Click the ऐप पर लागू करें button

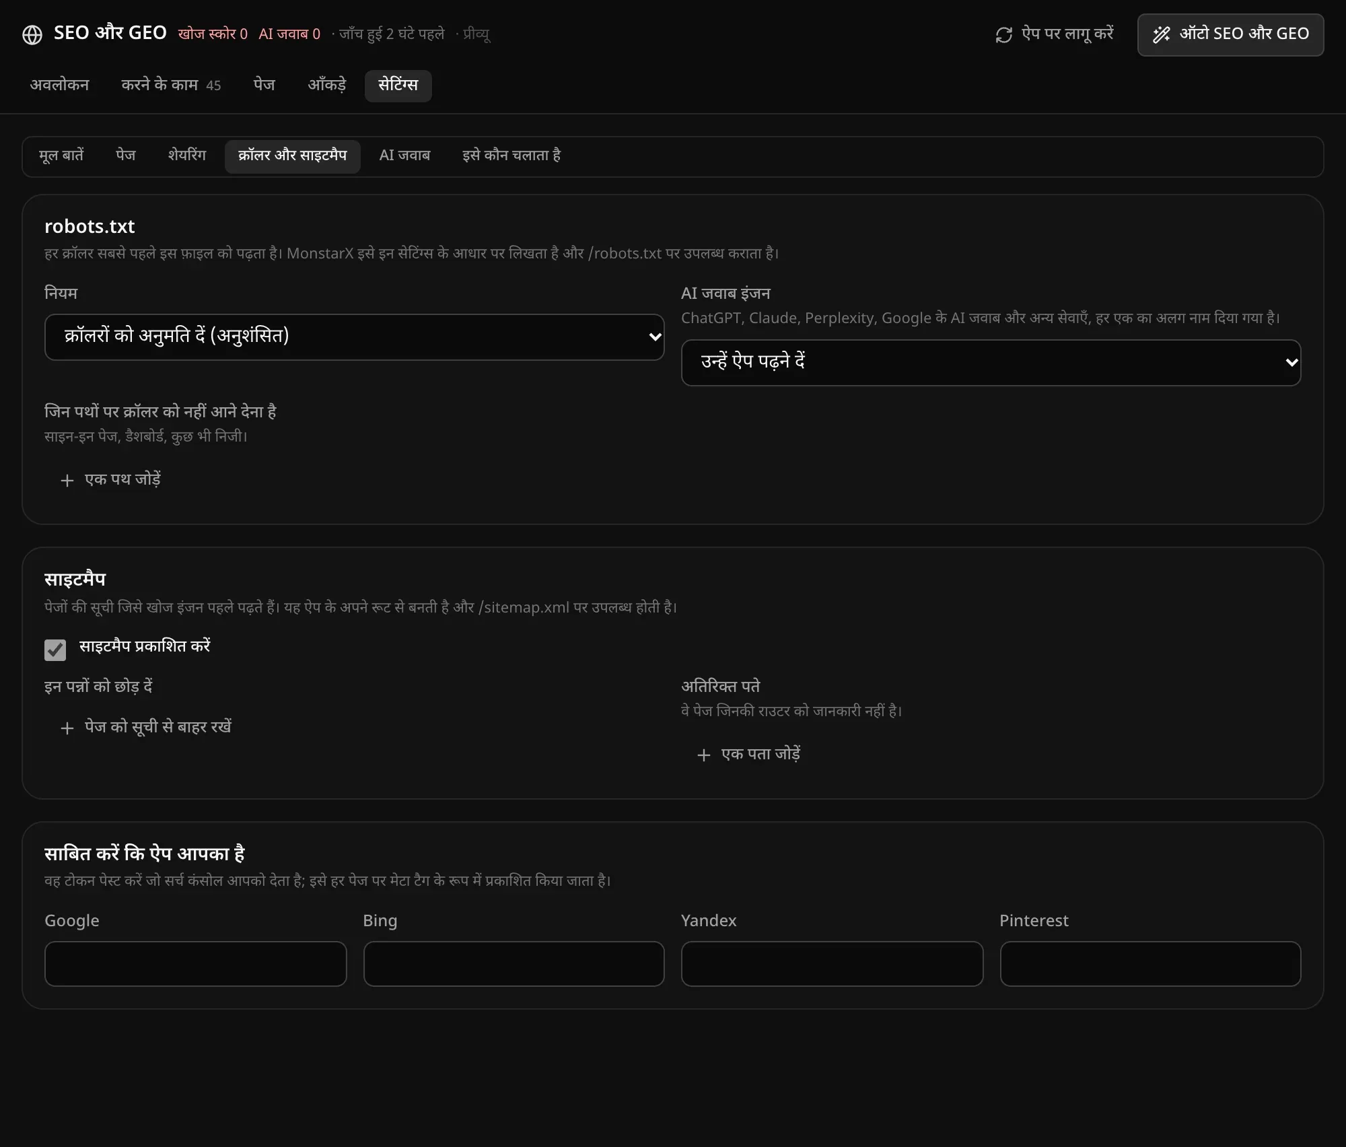pyautogui.click(x=1054, y=35)
